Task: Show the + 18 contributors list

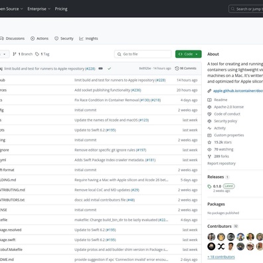Action: (x=221, y=257)
